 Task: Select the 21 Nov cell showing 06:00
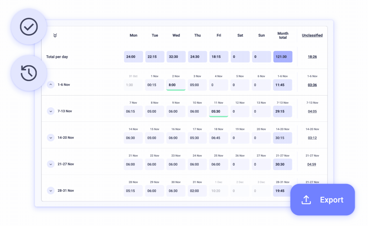click(x=133, y=164)
